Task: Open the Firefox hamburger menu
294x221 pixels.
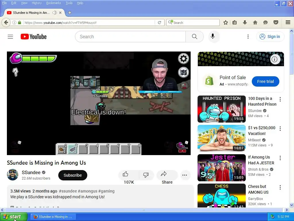Action: click(288, 22)
